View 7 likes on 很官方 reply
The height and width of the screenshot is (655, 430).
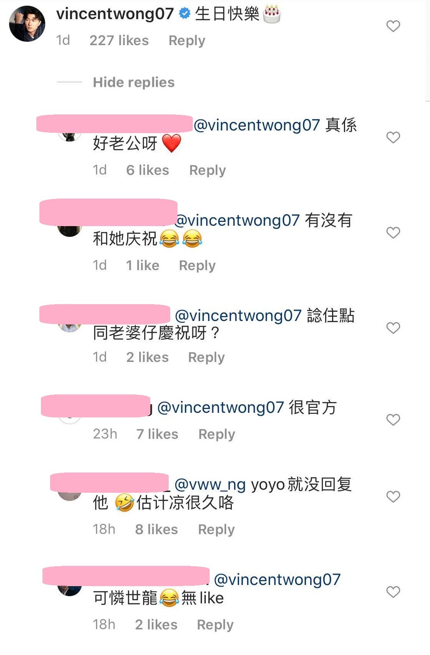(157, 434)
